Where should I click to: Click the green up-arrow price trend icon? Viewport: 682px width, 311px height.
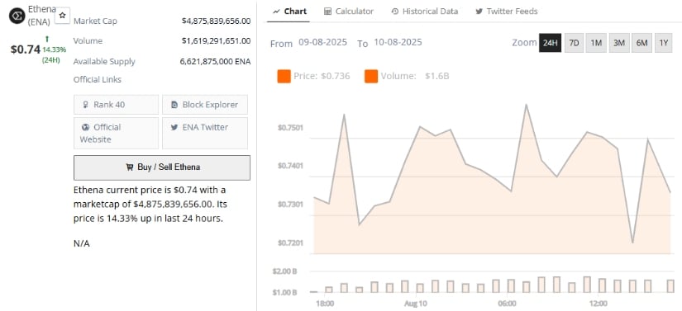pyautogui.click(x=46, y=39)
